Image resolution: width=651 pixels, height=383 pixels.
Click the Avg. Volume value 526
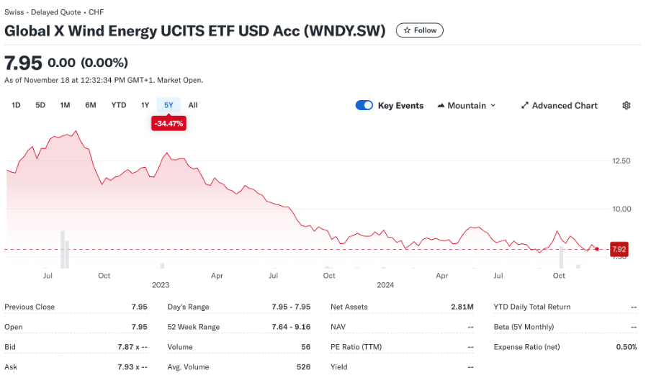[x=303, y=367]
